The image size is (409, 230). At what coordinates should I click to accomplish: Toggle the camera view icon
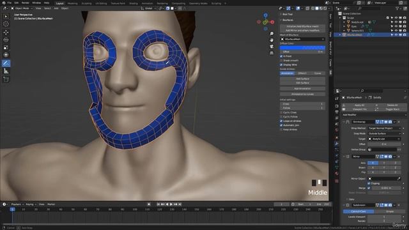pyautogui.click(x=272, y=47)
